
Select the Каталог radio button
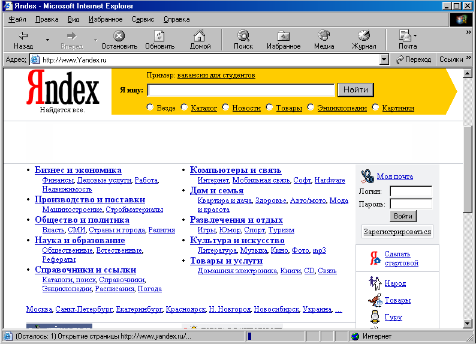[184, 107]
